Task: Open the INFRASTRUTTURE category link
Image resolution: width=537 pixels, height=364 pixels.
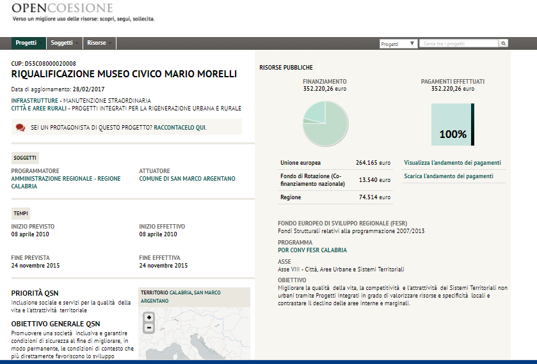Action: click(x=35, y=100)
